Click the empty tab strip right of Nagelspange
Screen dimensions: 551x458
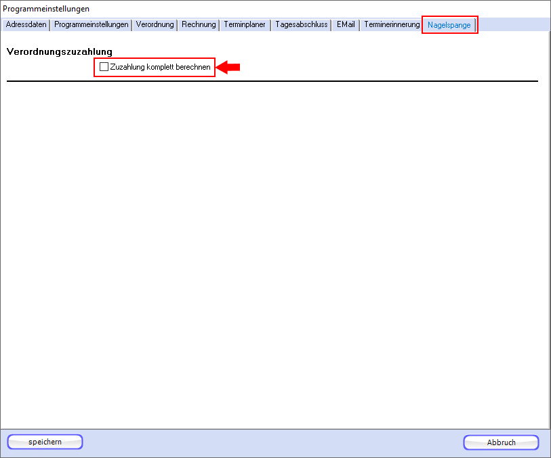512,24
